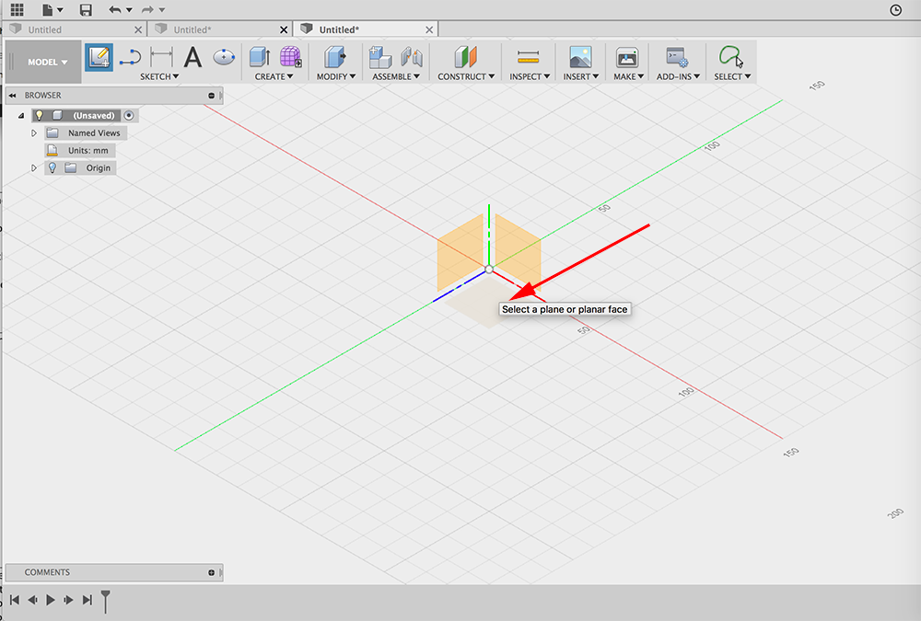Open the Make 3D print icon
This screenshot has width=921, height=621.
click(x=627, y=58)
